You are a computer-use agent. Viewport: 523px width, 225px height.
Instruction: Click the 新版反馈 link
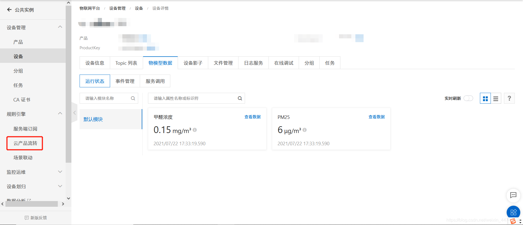pos(38,218)
